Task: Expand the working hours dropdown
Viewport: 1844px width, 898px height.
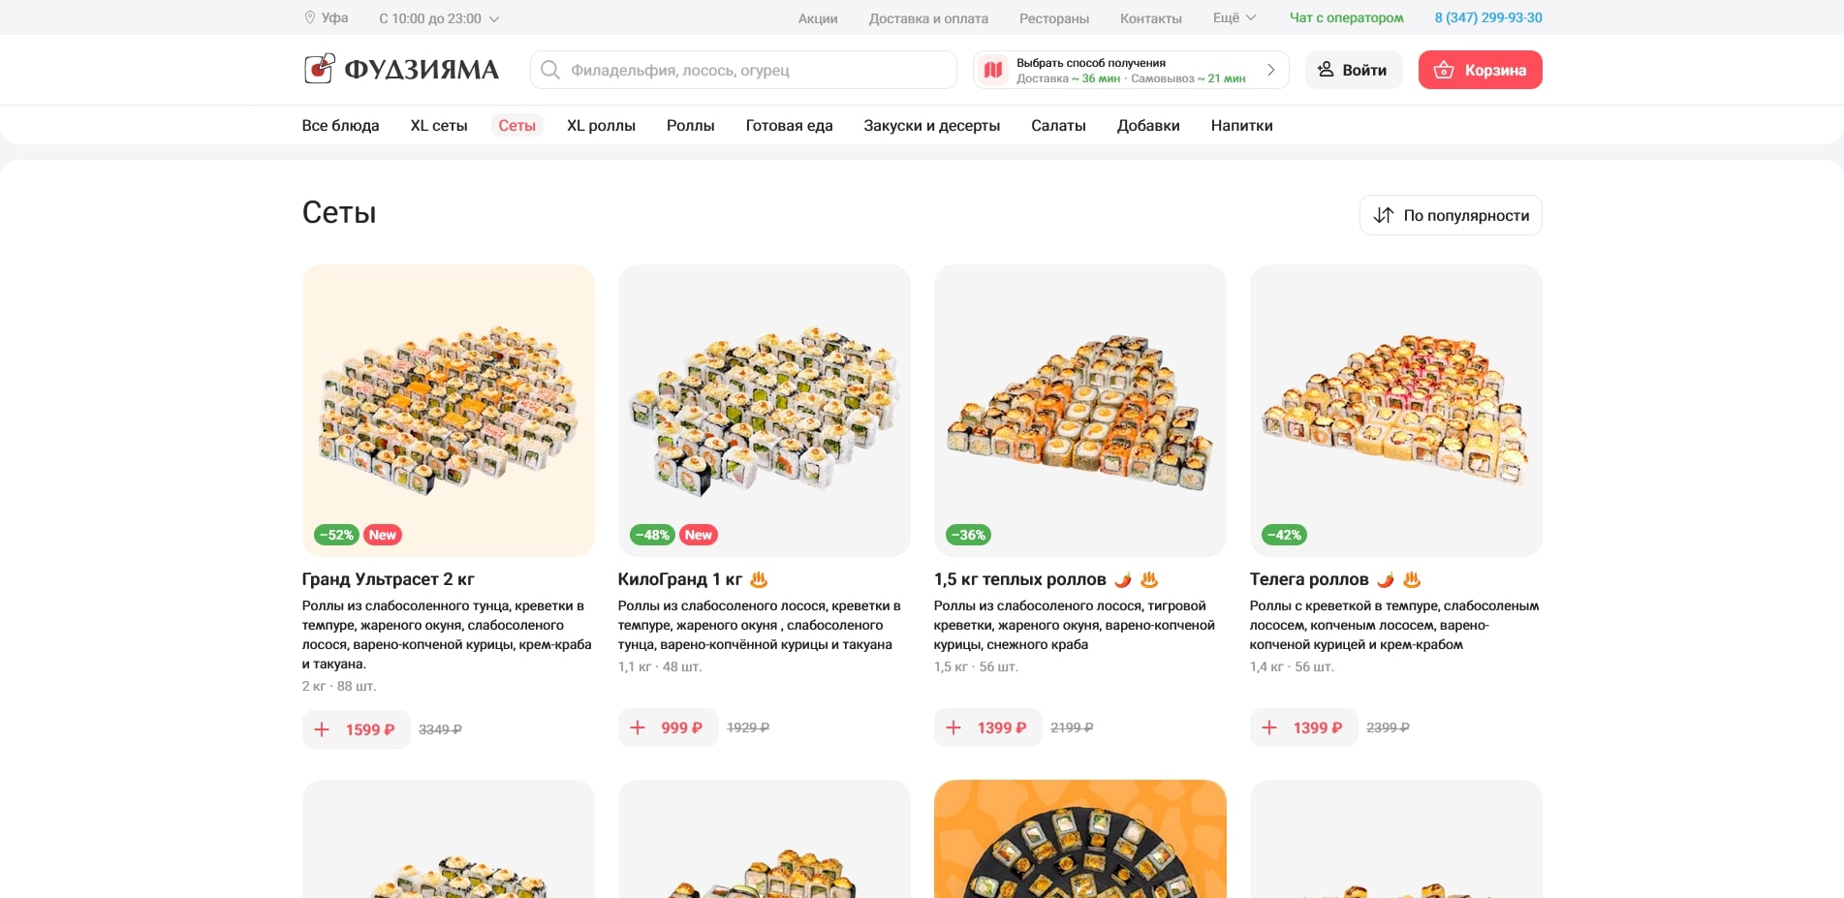Action: [x=494, y=18]
